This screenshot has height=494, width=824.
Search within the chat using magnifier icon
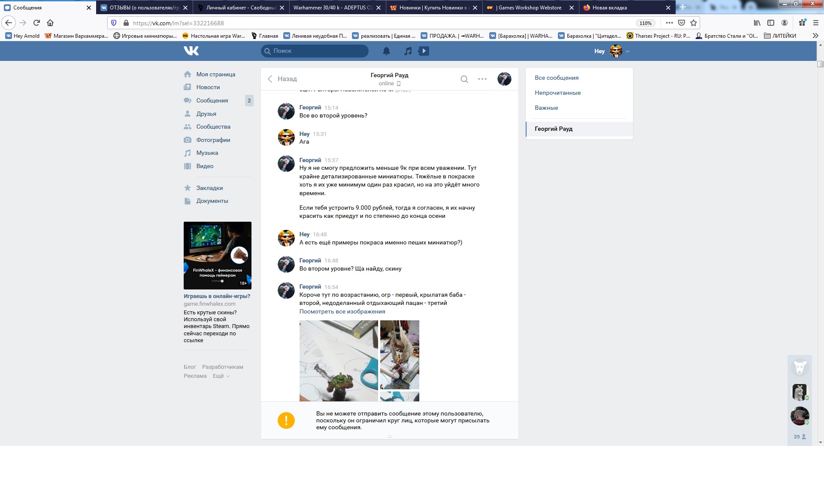click(x=464, y=79)
